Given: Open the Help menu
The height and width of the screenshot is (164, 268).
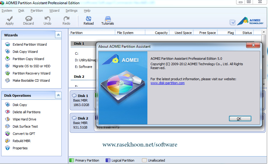Looking at the screenshot, I should (x=87, y=11).
